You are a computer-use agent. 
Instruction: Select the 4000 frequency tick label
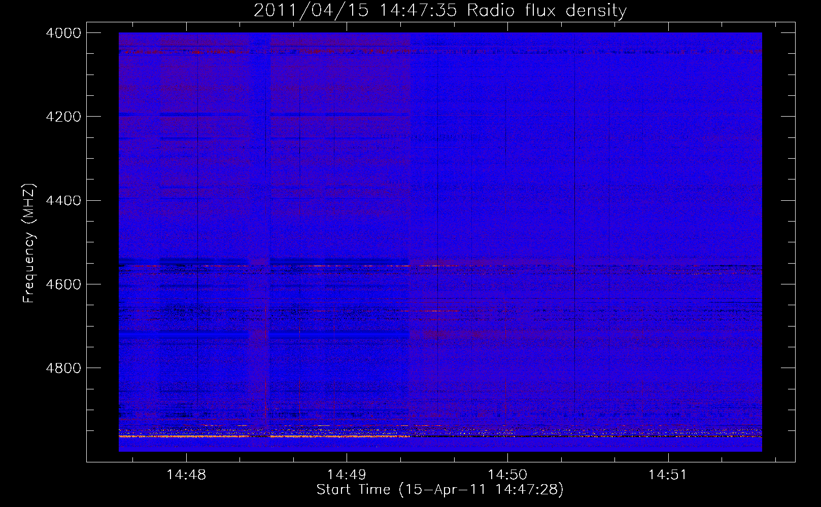(63, 33)
